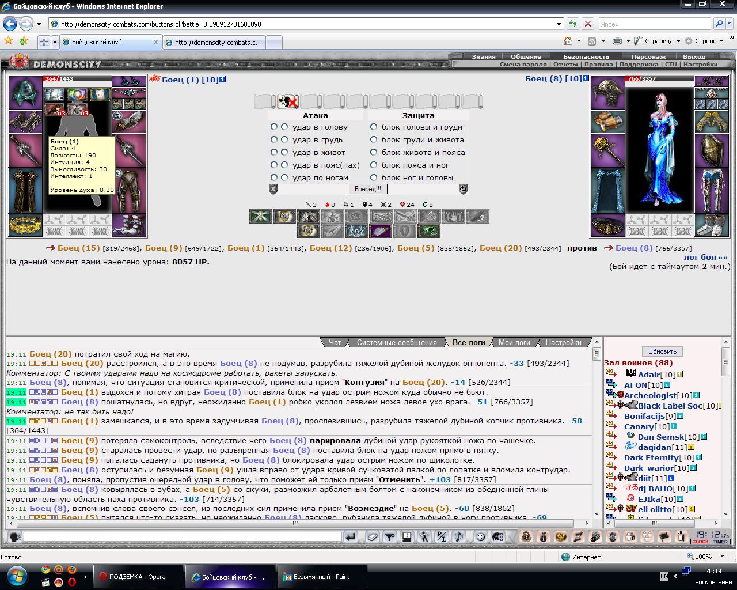
Task: Refresh the page in Internet Explorer
Action: [x=573, y=24]
